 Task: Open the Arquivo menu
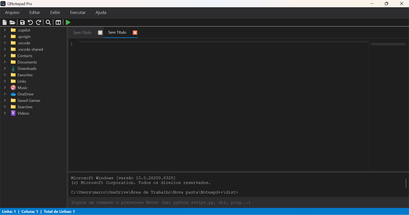click(x=12, y=13)
